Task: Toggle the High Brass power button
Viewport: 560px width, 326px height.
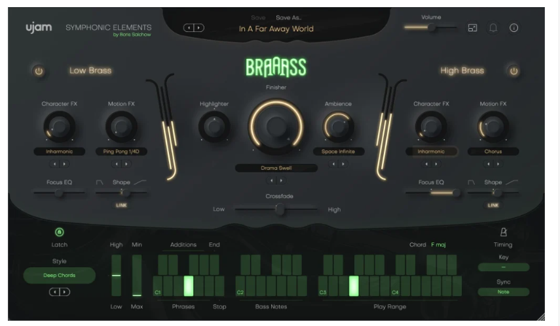Action: point(513,71)
